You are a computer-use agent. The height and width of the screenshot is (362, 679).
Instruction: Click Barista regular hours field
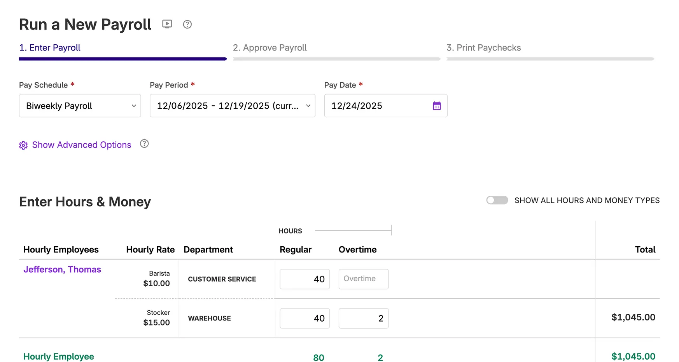click(x=304, y=279)
